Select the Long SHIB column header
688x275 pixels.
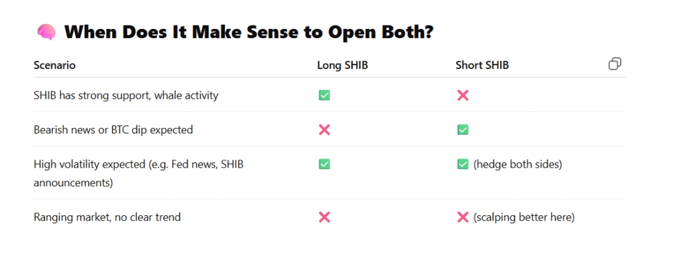(343, 65)
